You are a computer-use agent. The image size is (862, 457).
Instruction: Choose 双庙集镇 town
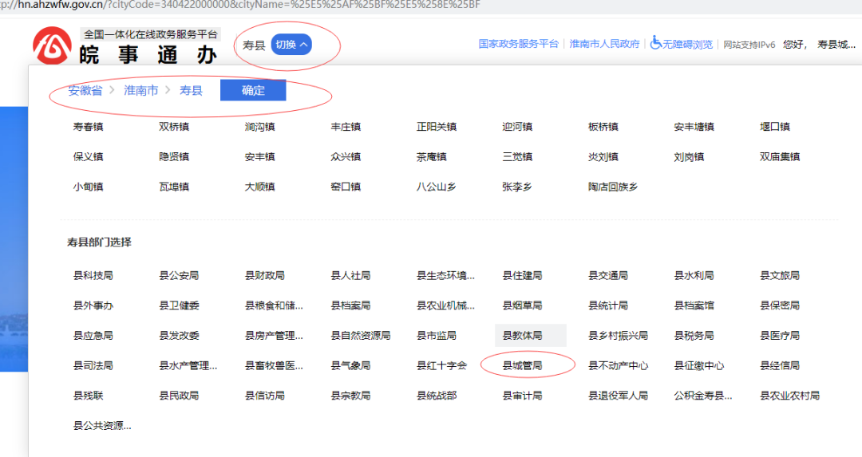(780, 157)
